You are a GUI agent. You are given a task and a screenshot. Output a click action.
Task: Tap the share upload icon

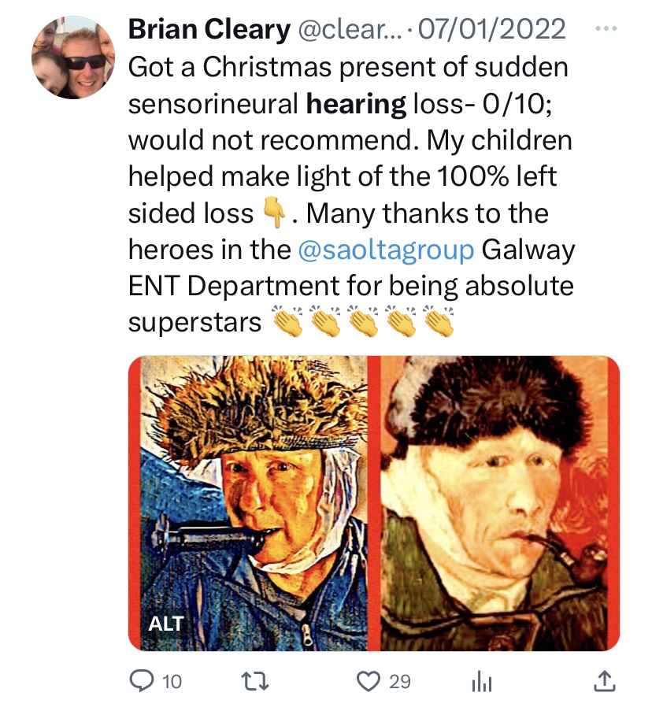coord(603,680)
